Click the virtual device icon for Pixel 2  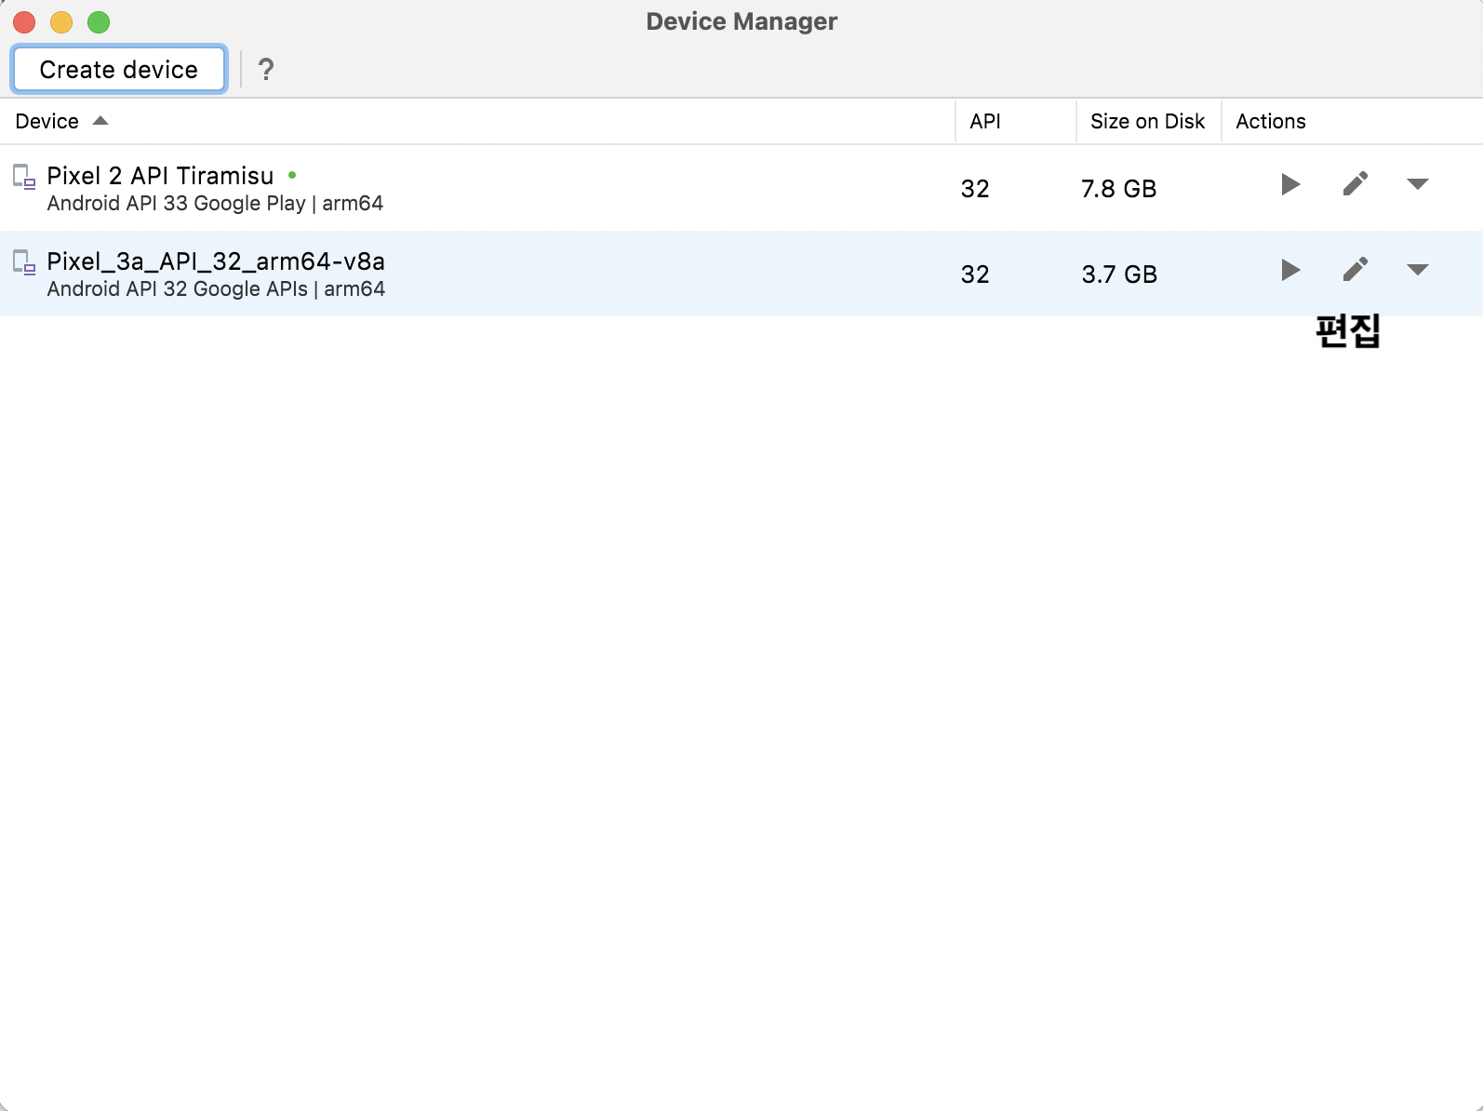pos(24,177)
